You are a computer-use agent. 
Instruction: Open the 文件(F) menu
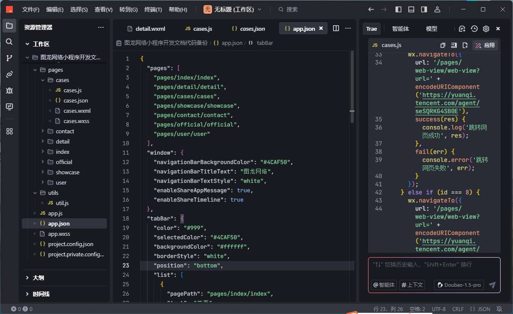(31, 9)
